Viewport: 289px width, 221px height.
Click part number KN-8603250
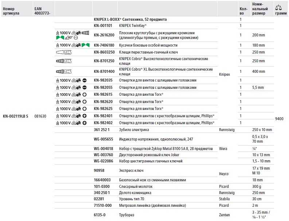pos(104,52)
